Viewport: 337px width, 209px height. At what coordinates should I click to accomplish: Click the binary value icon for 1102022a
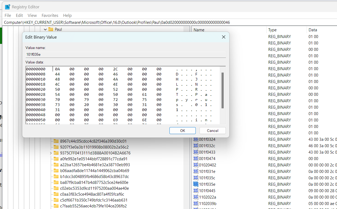pyautogui.click(x=196, y=197)
